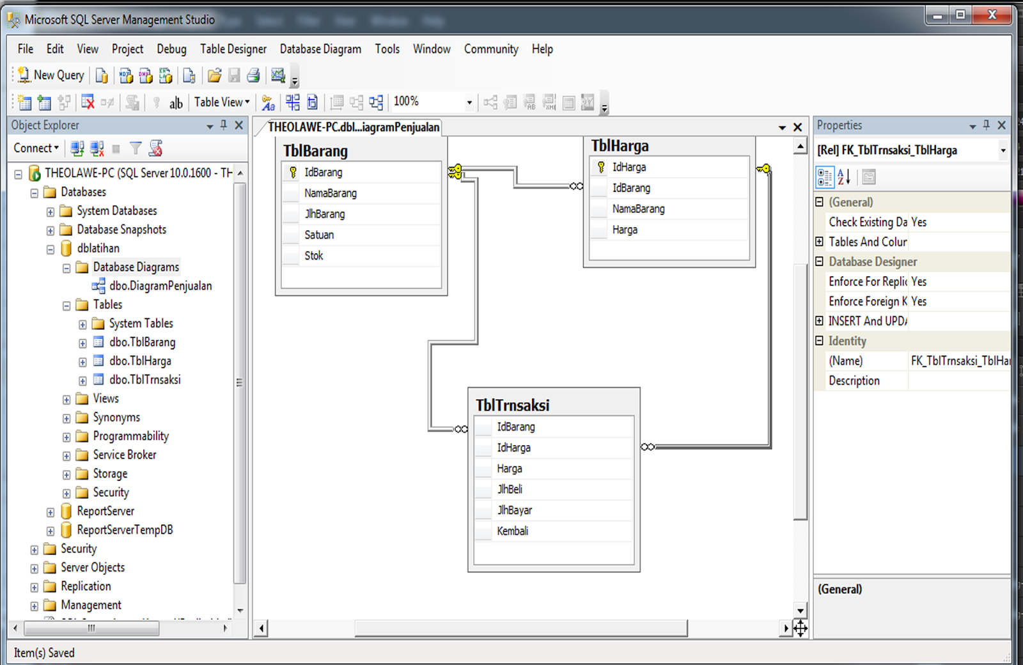
Task: Click the Alphabetical sort icon in Properties
Action: coord(844,177)
